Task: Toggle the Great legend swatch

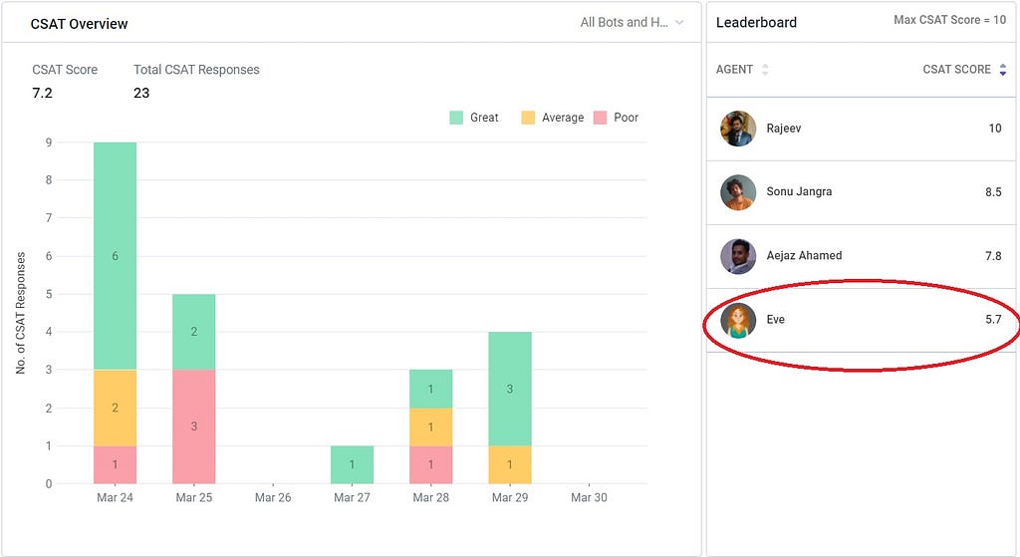Action: [x=456, y=118]
